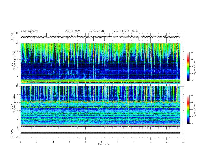Click time axis tick label 7

(x=134, y=142)
